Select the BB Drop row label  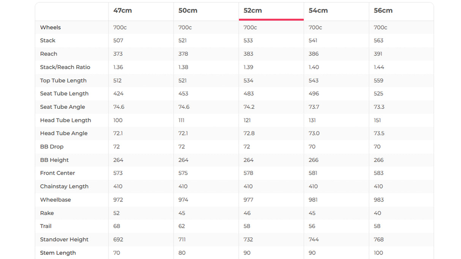point(52,147)
